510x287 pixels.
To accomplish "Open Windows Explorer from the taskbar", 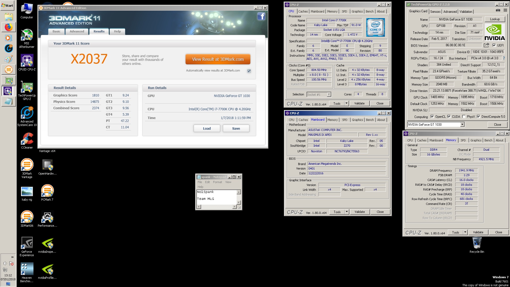I will coord(8,17).
